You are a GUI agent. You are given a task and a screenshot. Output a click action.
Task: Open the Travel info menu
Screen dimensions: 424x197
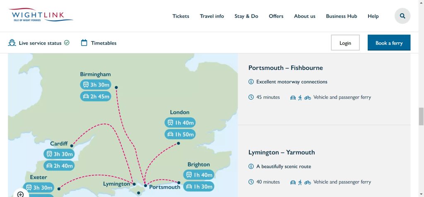(212, 16)
